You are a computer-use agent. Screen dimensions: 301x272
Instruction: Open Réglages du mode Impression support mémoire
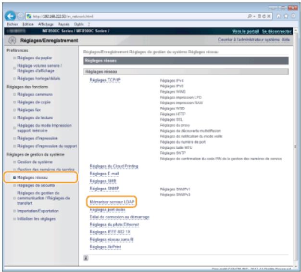click(44, 128)
